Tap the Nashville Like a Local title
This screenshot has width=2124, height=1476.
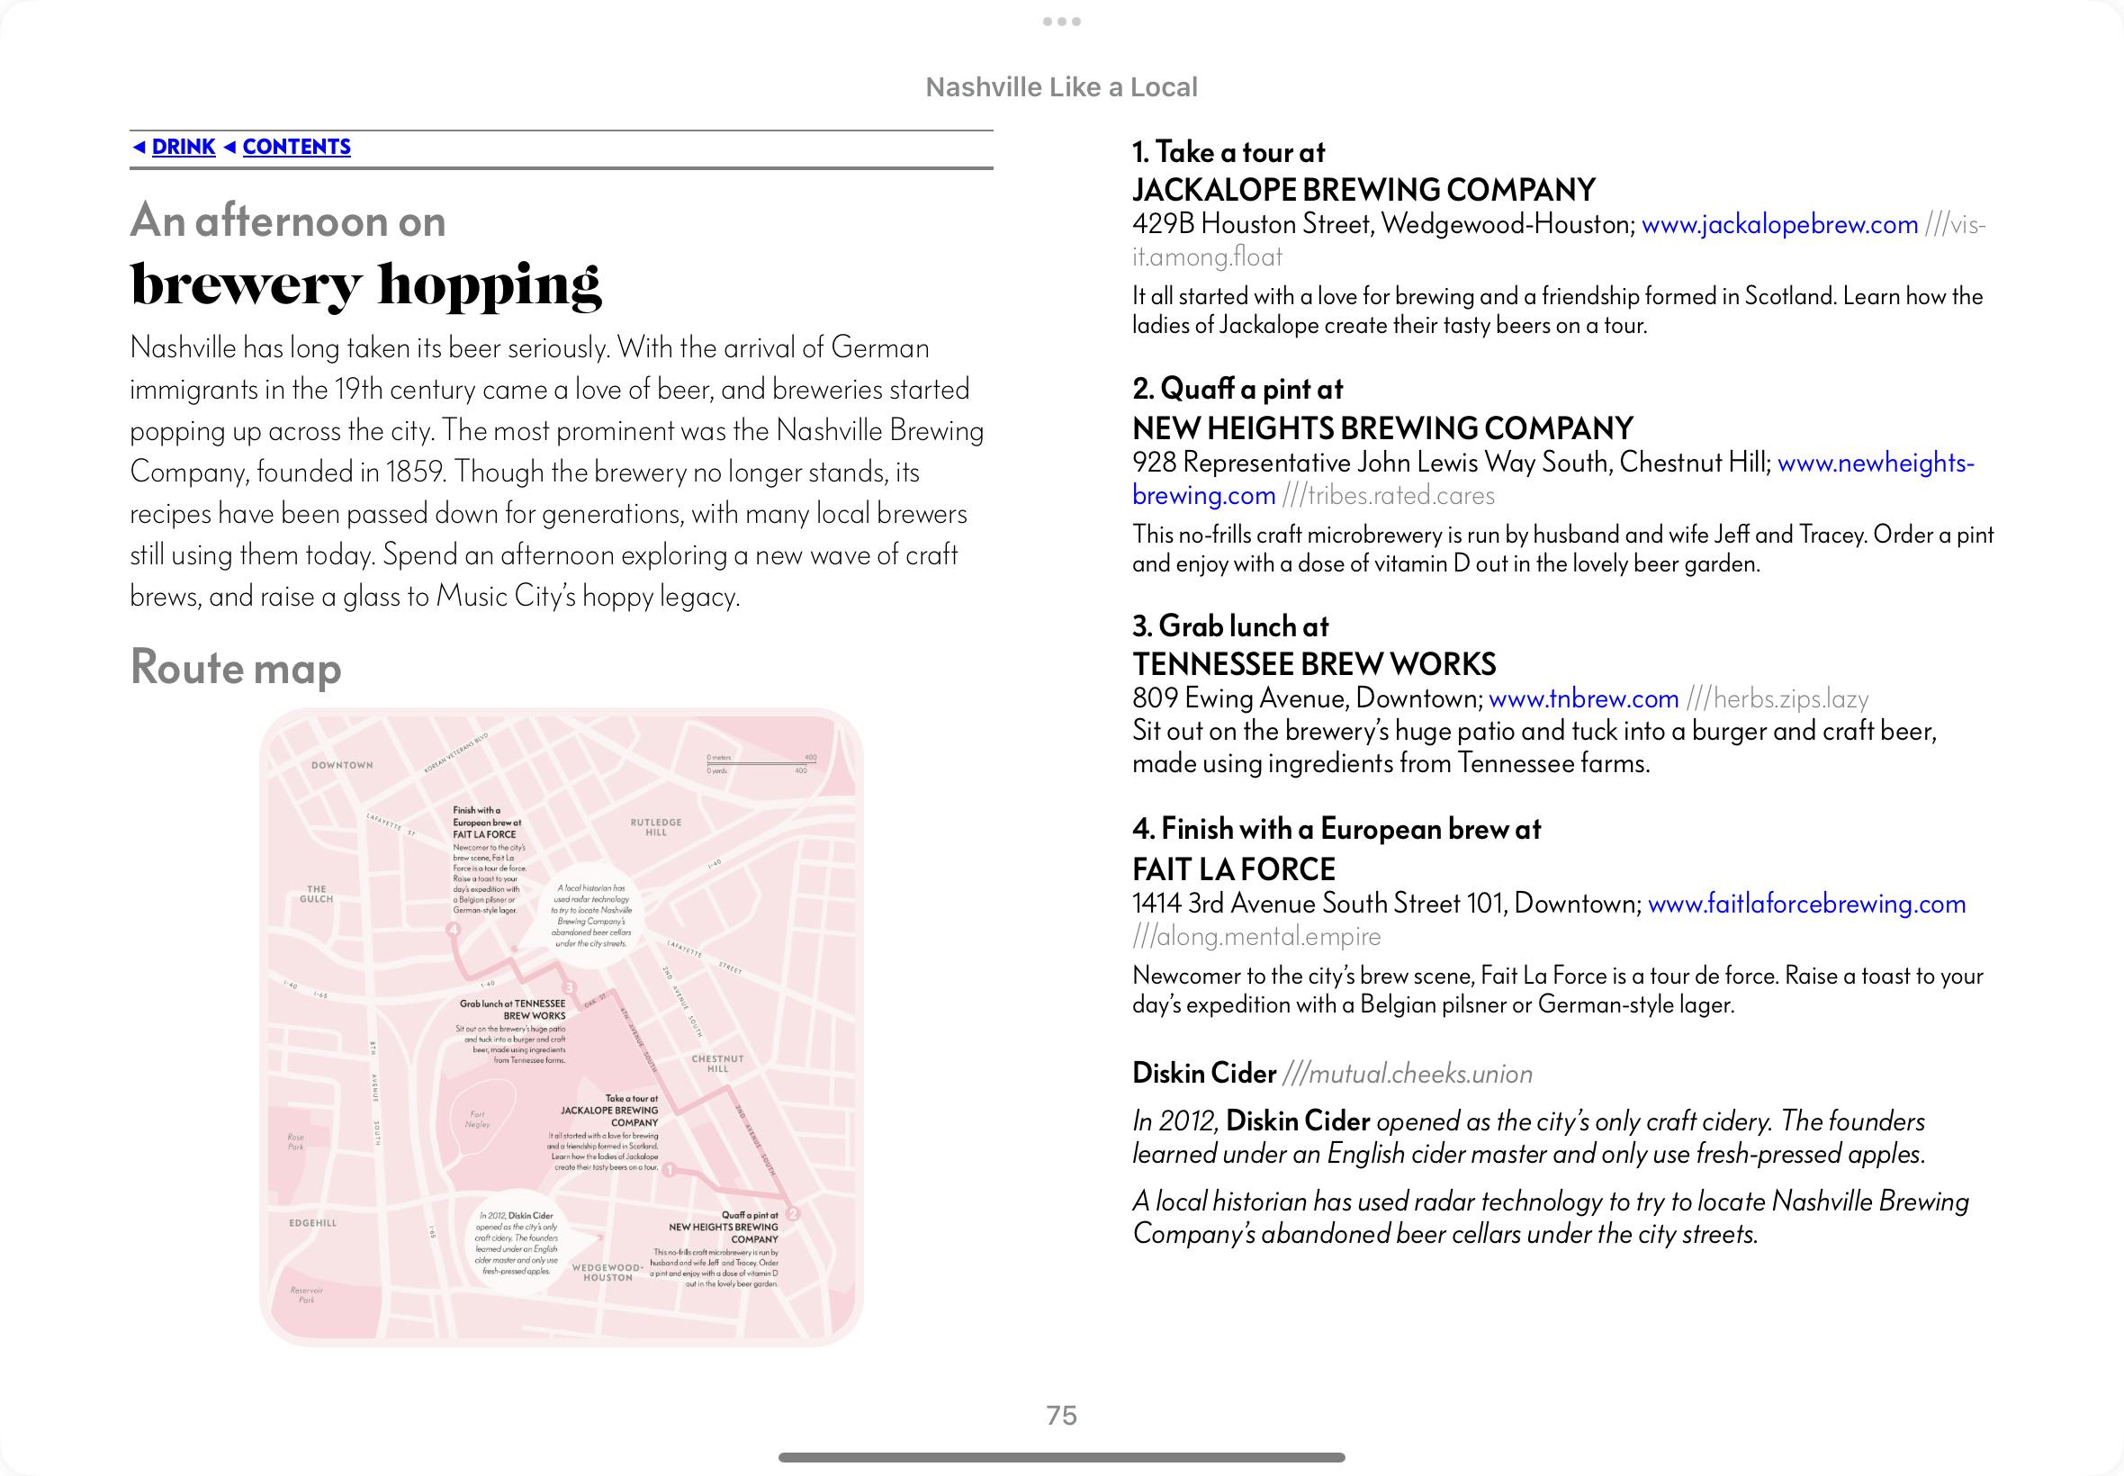(1061, 87)
